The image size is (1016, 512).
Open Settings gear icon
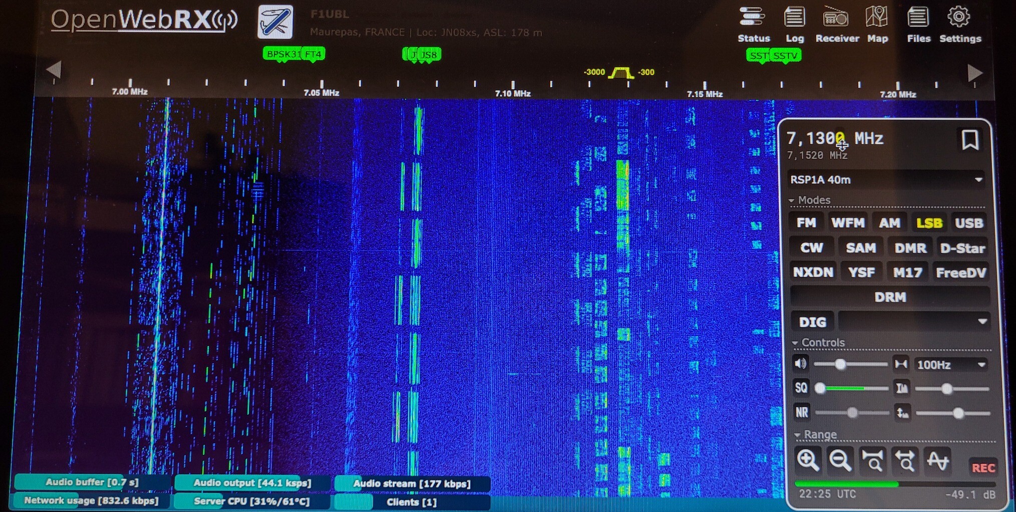(959, 24)
